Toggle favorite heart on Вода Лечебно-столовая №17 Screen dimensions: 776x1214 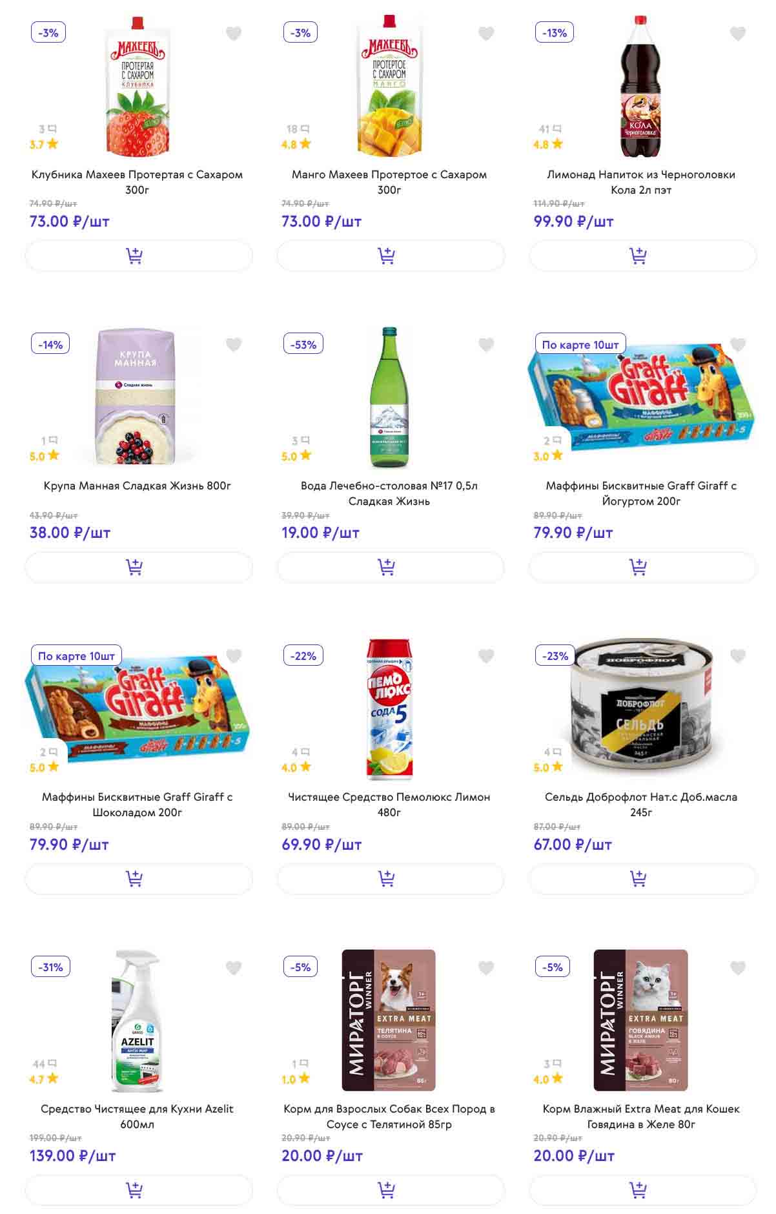pyautogui.click(x=485, y=345)
